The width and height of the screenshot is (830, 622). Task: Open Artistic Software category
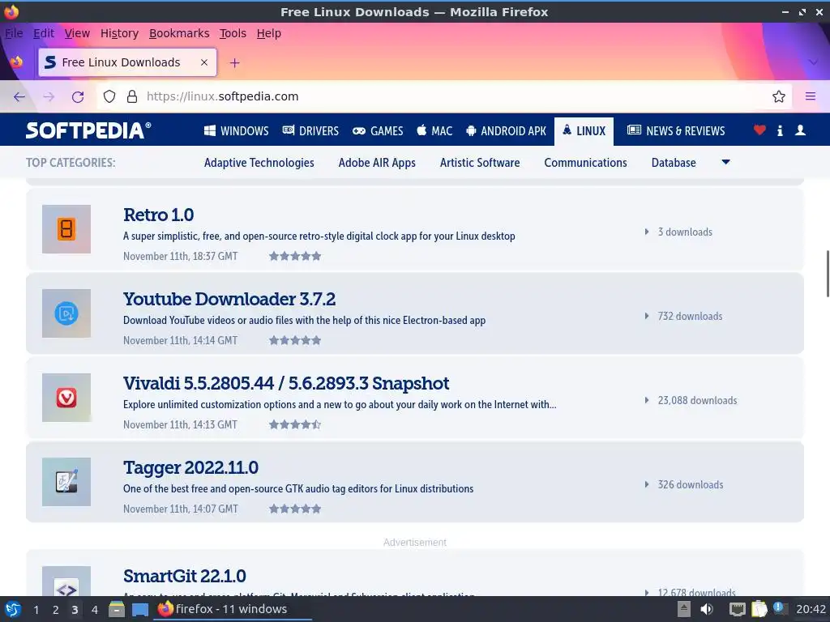480,162
